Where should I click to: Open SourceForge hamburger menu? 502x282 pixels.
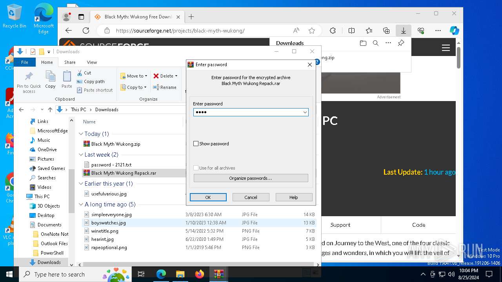click(x=446, y=48)
